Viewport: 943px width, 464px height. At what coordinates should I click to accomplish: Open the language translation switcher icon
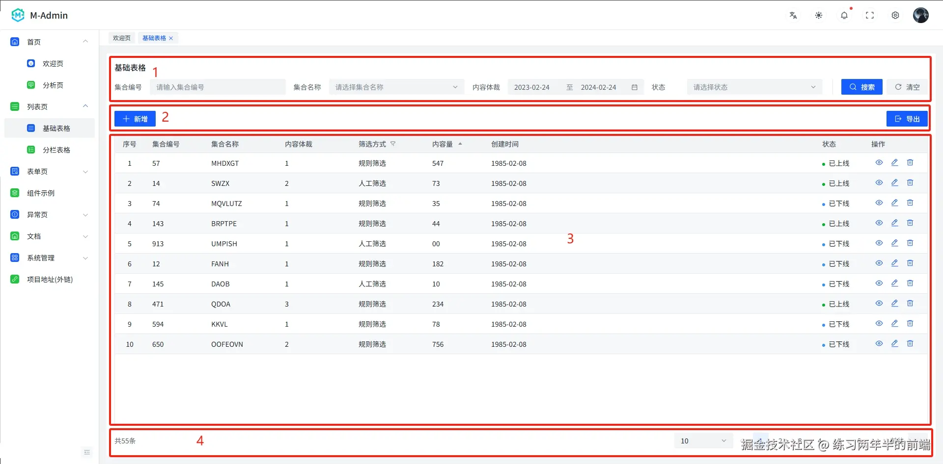coord(793,15)
